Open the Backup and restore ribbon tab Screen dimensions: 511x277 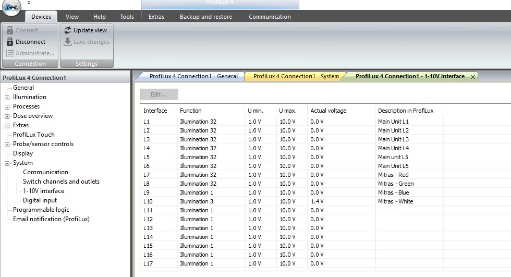[206, 17]
